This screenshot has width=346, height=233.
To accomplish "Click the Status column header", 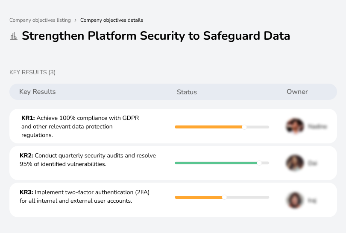I will [x=187, y=92].
